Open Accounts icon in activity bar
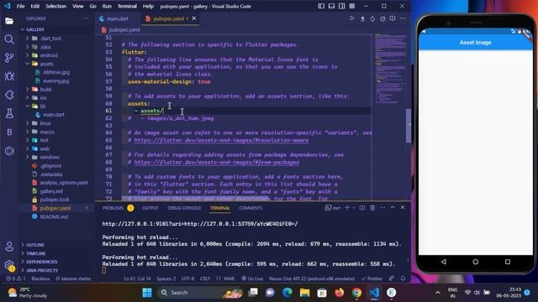 (9, 246)
